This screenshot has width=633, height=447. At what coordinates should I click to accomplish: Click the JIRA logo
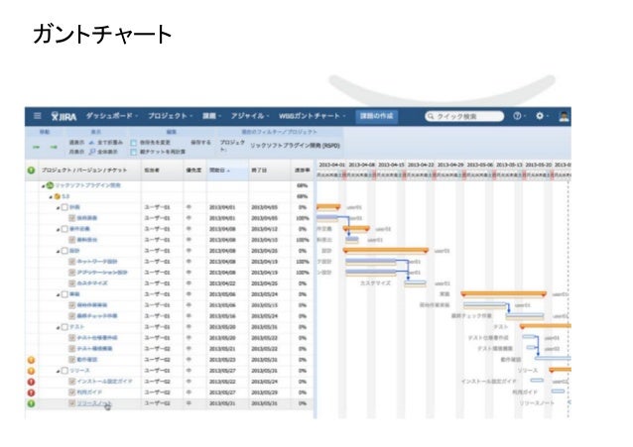63,116
